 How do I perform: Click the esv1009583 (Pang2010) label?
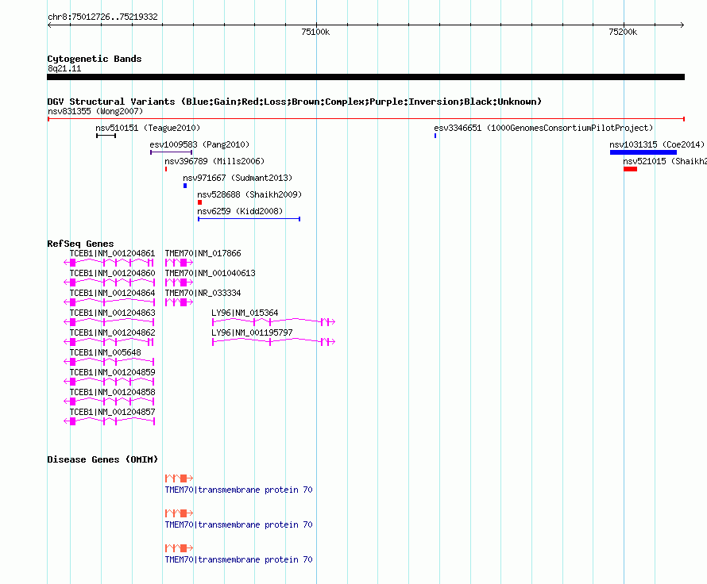pyautogui.click(x=199, y=144)
